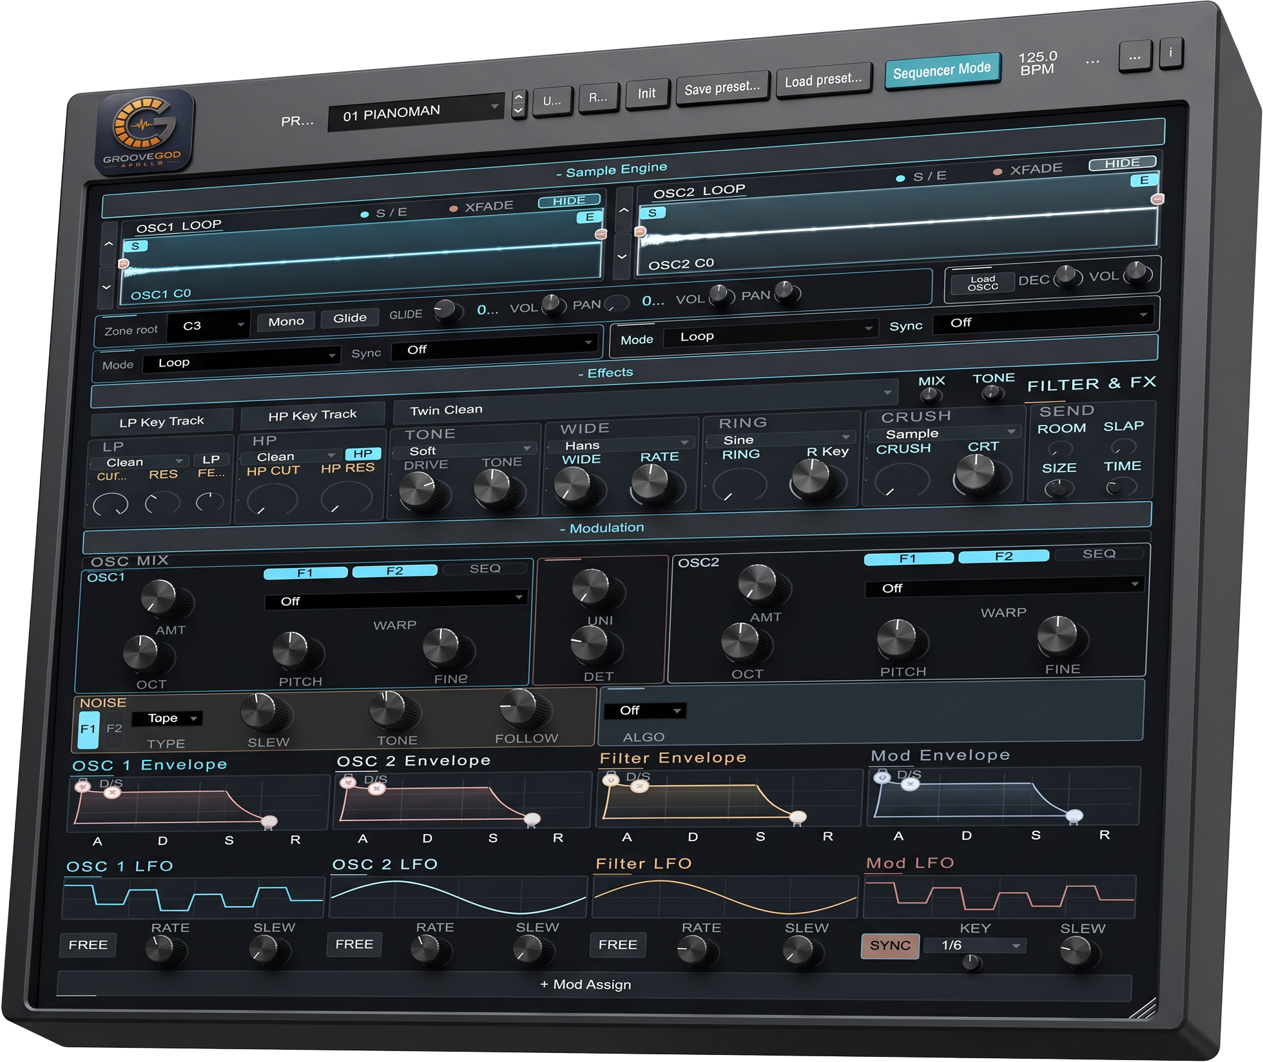Screen dimensions: 1263x1062
Task: Open the NOISE TYPE Tape dropdown
Action: coord(167,718)
